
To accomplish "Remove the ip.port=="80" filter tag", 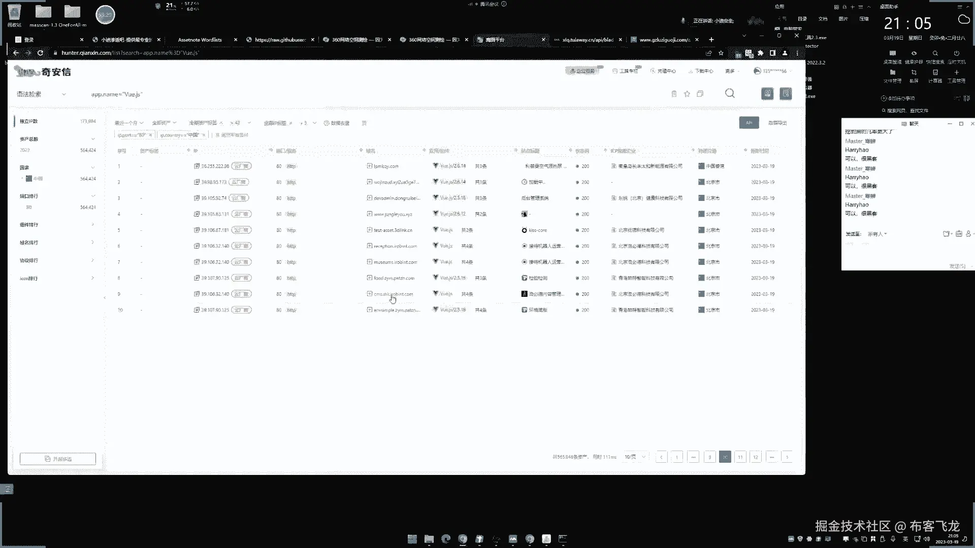I will coord(150,135).
